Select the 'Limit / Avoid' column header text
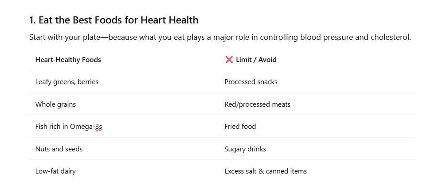The width and height of the screenshot is (426, 193). [256, 60]
